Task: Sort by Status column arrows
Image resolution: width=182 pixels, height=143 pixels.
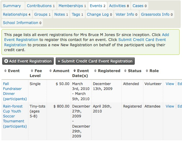Action: [x=125, y=71]
